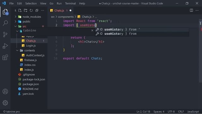The image size is (202, 114).
Task: Open the Run and Debug view
Action: click(5, 46)
